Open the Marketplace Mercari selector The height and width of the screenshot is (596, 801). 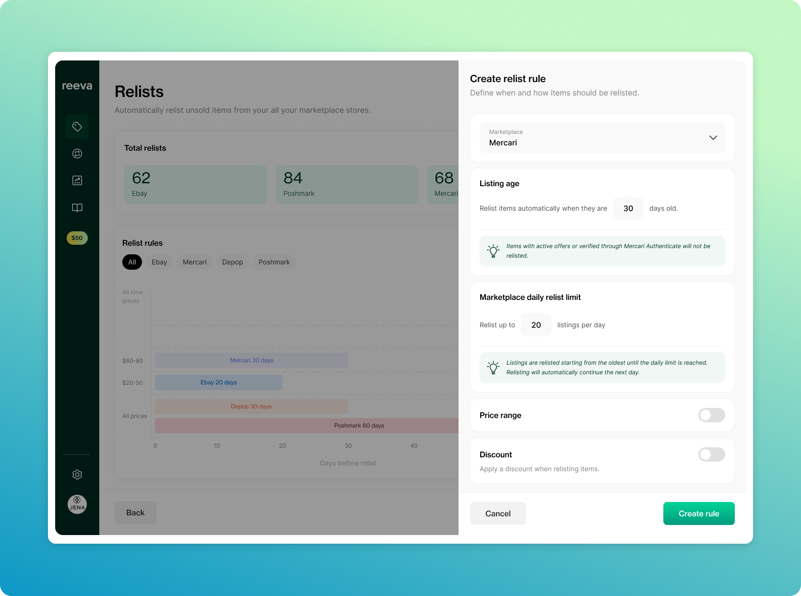pyautogui.click(x=602, y=138)
